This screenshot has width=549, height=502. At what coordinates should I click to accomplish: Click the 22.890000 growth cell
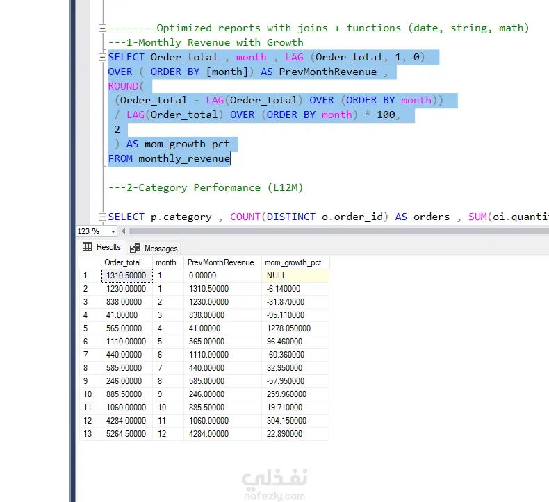pyautogui.click(x=295, y=434)
